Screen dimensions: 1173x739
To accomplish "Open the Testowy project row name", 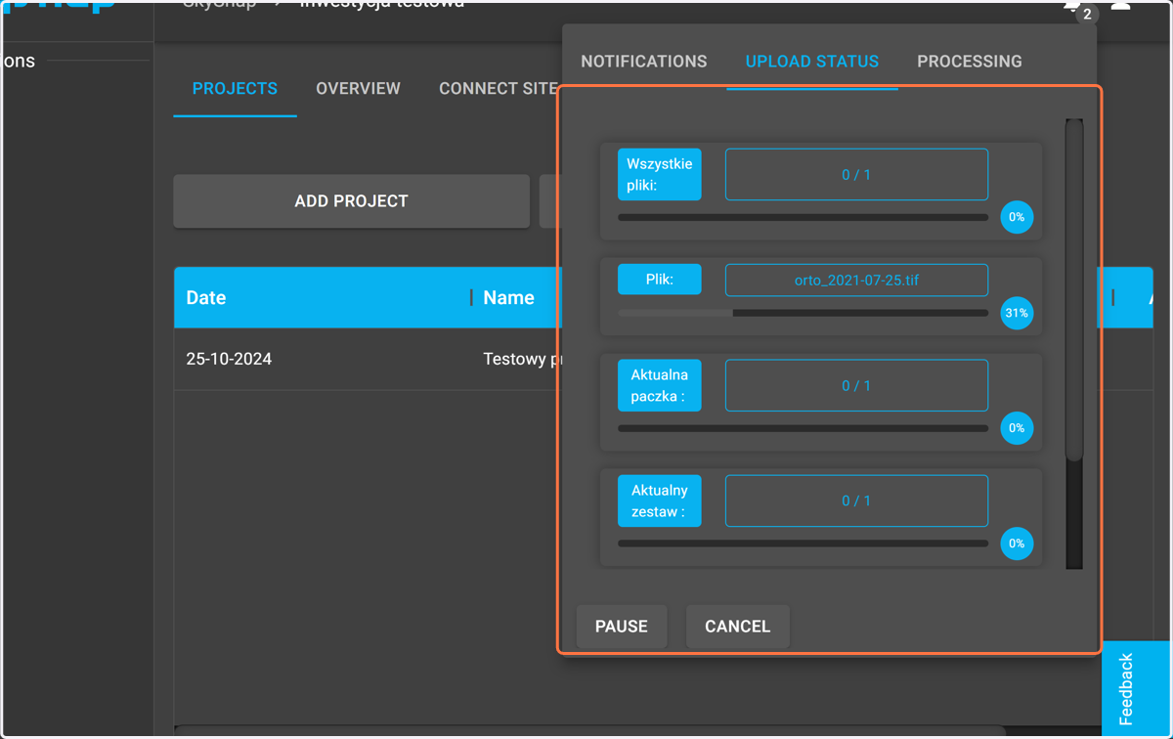I will [522, 359].
